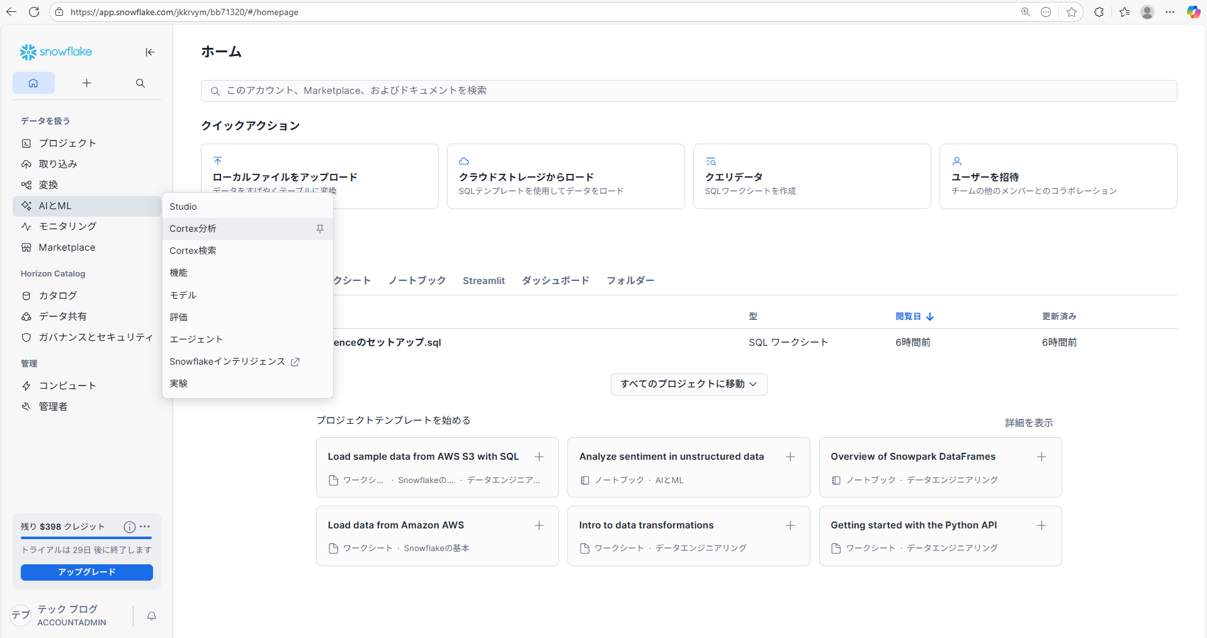The width and height of the screenshot is (1207, 638).
Task: Click the browser back arrow
Action: point(11,12)
